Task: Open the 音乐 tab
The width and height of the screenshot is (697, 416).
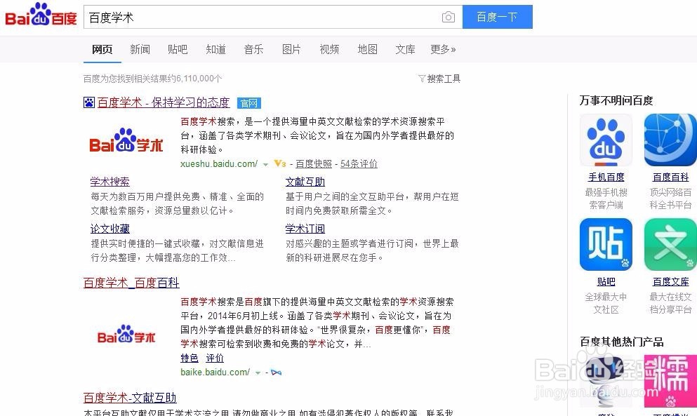Action: click(x=253, y=49)
